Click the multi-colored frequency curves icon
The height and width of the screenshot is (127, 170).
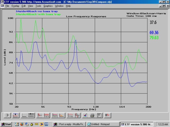(x=55, y=115)
